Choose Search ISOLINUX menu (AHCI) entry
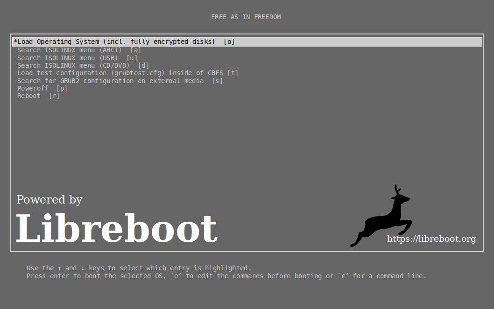Screen dimensions: 494x309 pos(79,50)
